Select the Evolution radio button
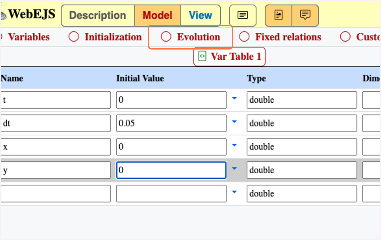This screenshot has width=381, height=240. click(x=166, y=37)
